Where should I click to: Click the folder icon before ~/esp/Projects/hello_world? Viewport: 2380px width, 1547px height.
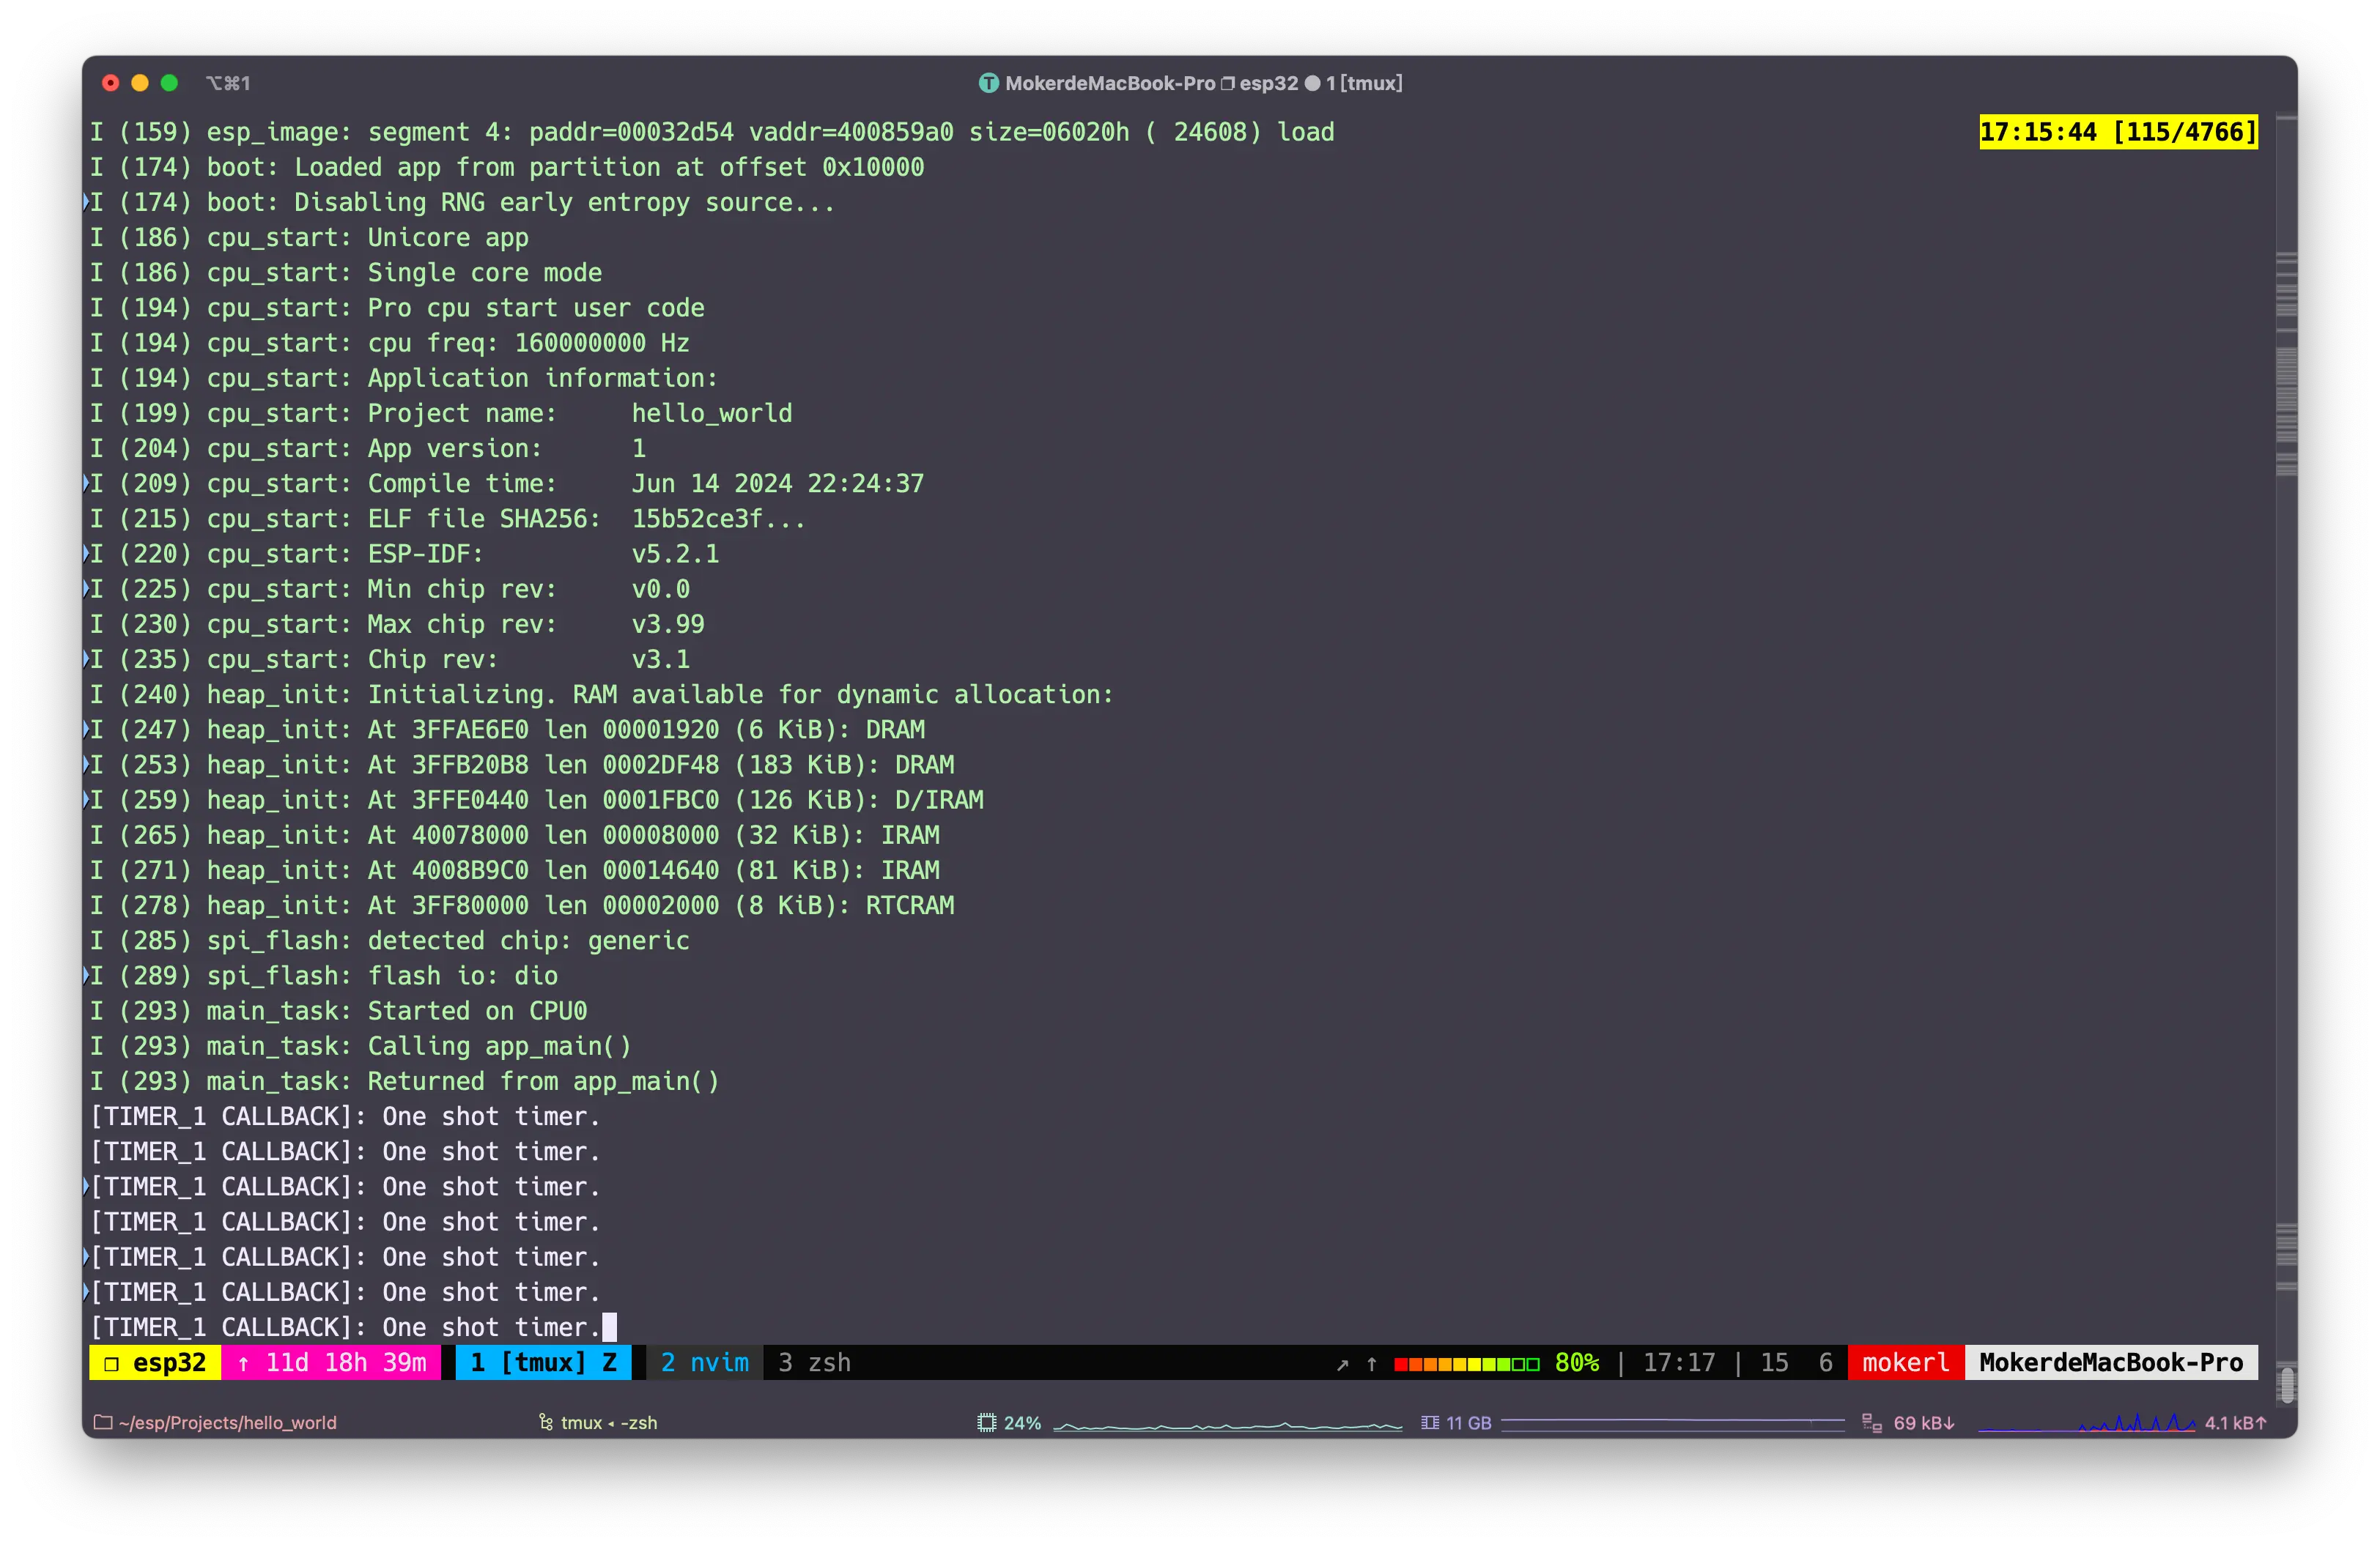coord(102,1422)
